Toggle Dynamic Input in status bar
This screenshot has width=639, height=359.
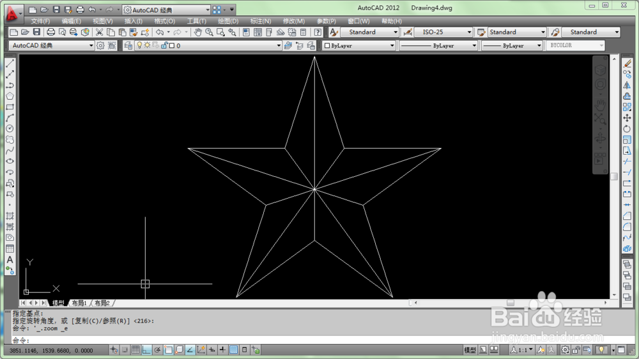212,349
